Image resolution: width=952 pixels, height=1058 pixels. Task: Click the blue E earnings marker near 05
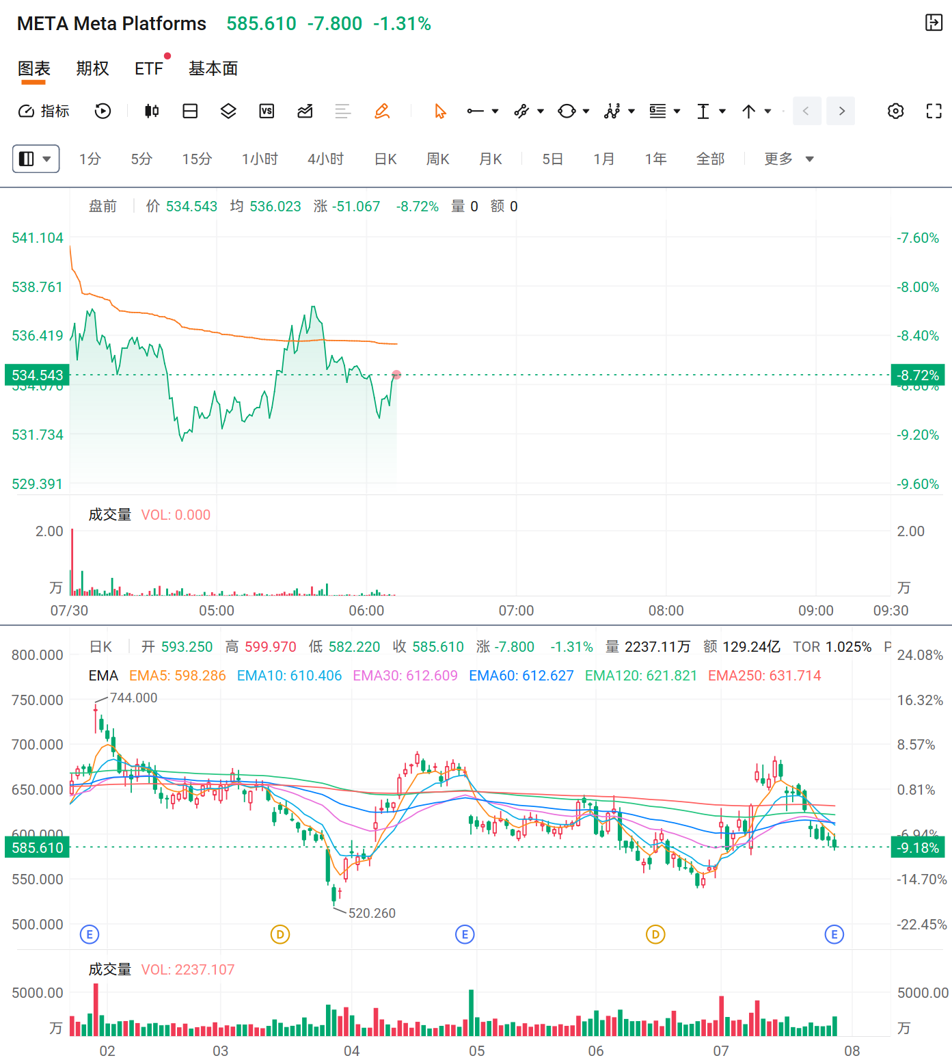click(465, 934)
